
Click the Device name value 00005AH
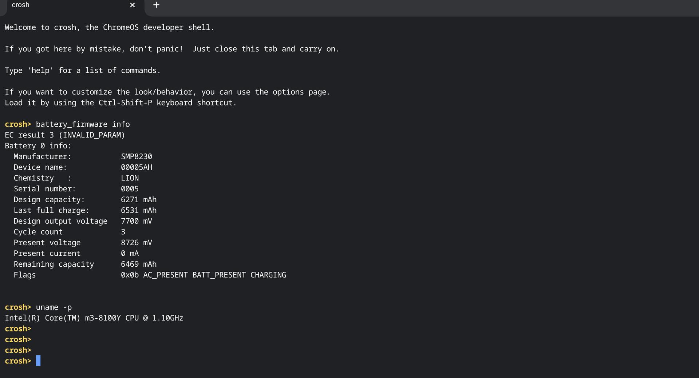tap(137, 167)
